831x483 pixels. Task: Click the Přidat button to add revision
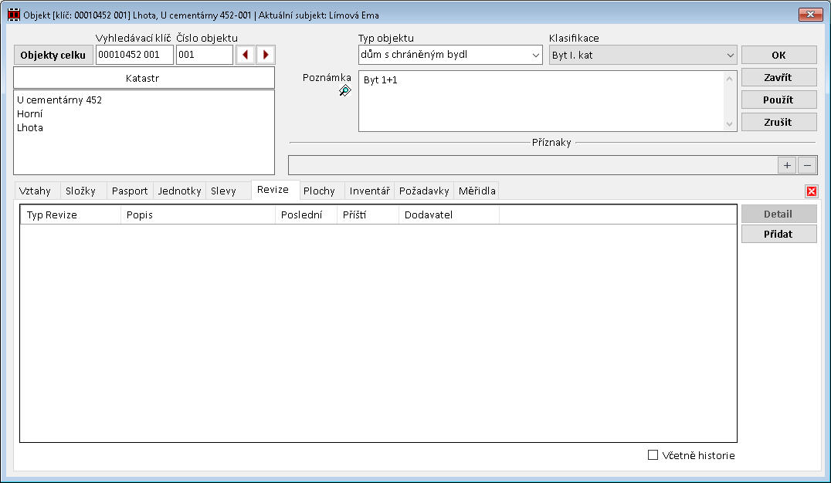tap(778, 234)
